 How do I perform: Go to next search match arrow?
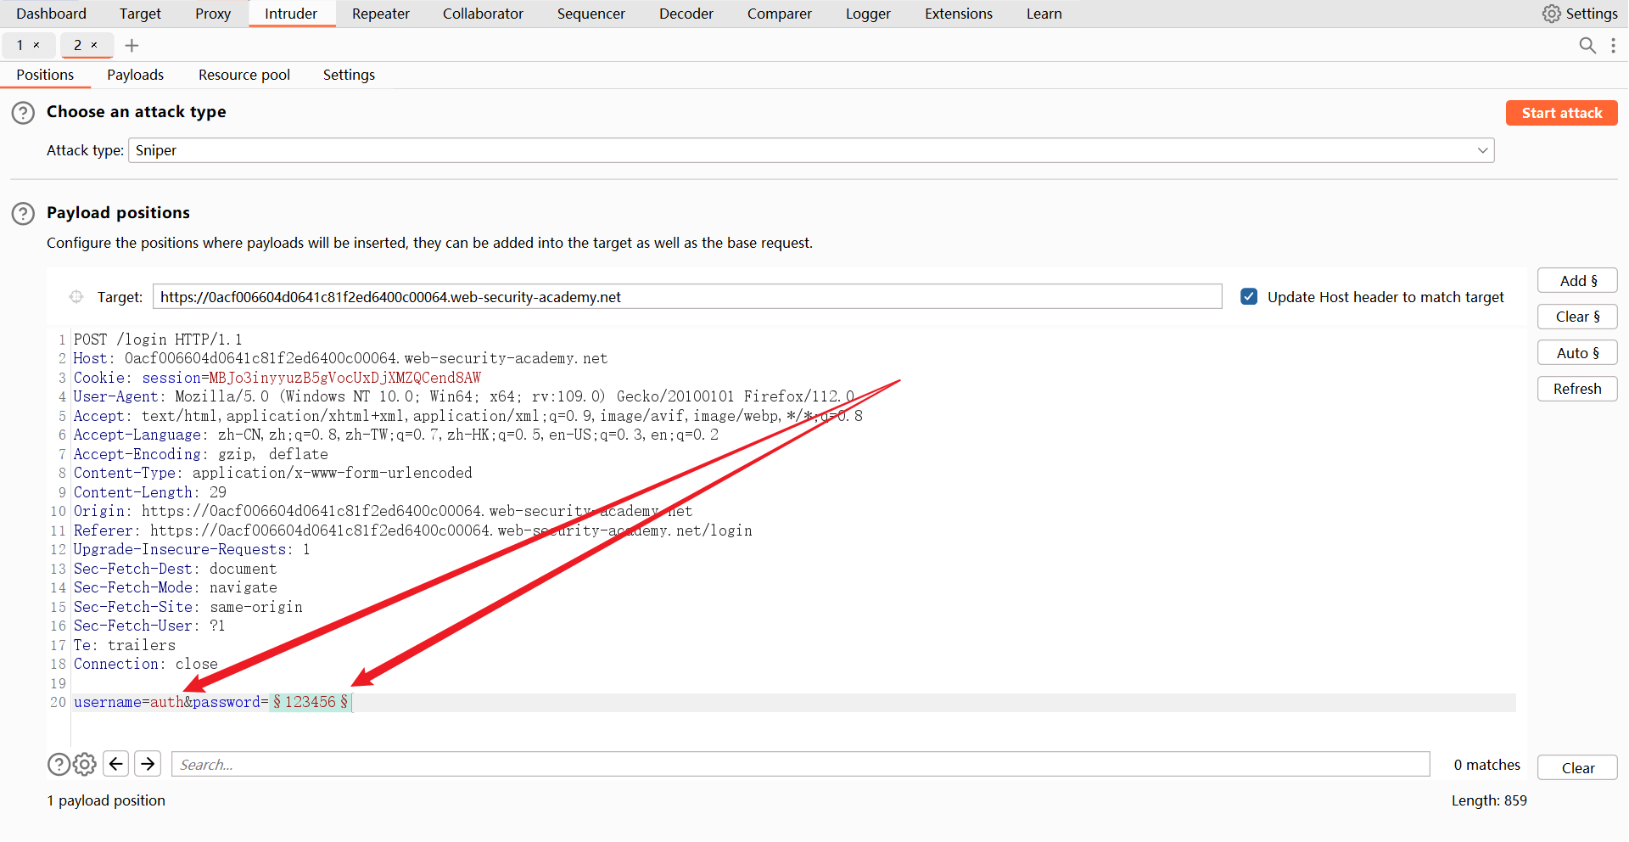[148, 764]
